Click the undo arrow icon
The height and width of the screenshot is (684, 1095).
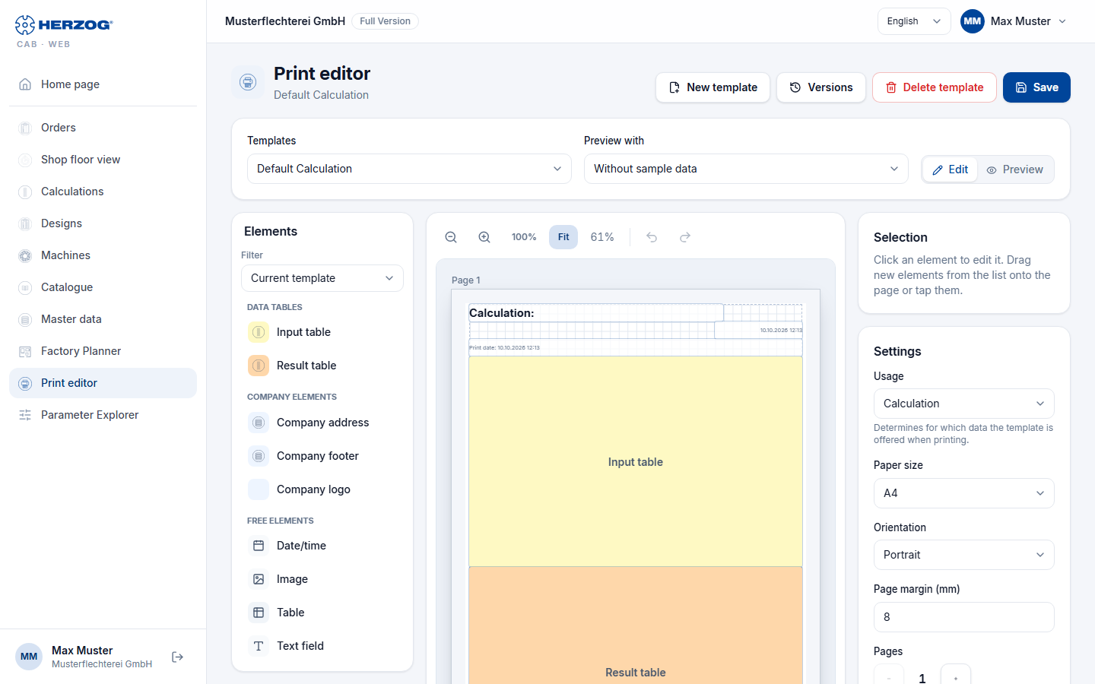point(652,237)
